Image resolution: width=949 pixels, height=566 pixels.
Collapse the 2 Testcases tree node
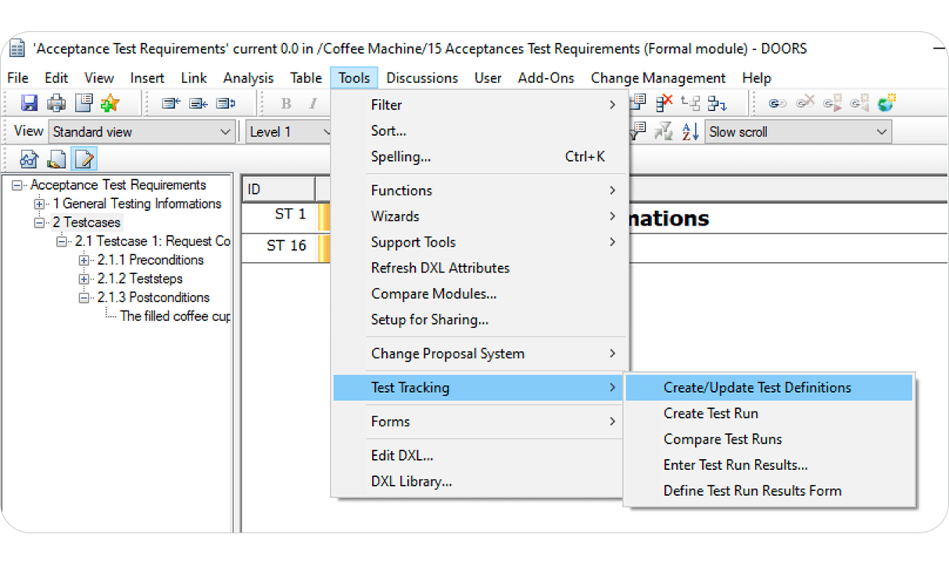click(39, 222)
